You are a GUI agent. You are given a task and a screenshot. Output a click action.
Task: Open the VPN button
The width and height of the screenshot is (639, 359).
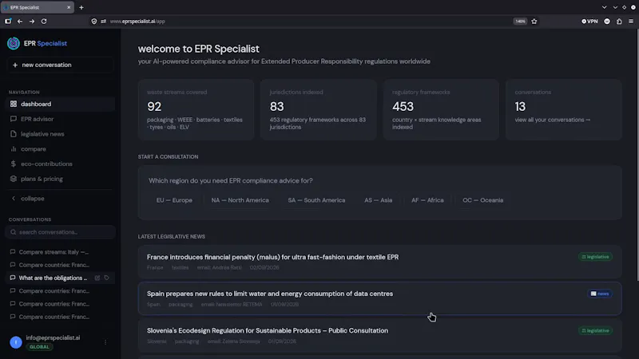589,22
